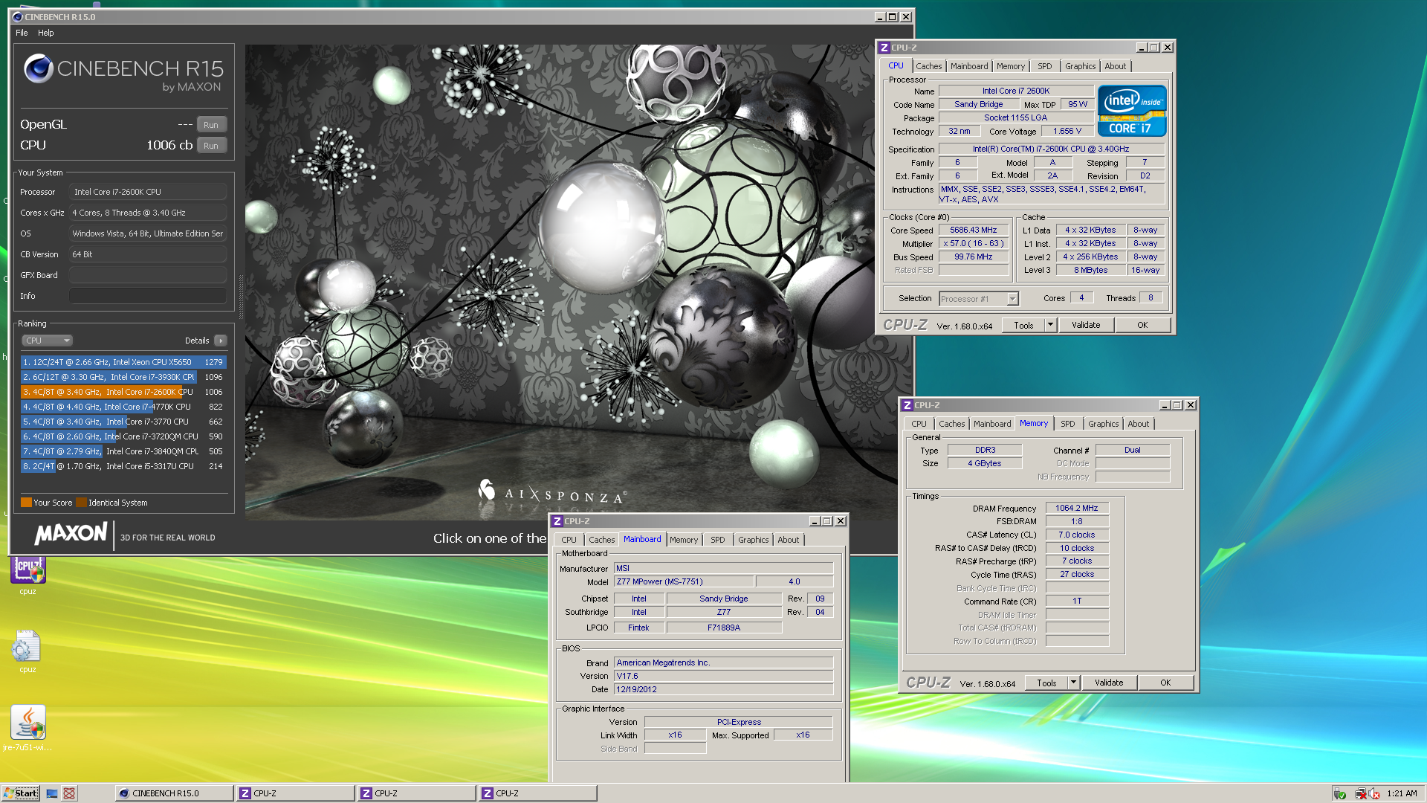
Task: Click Validate in top CPU-Z window
Action: tap(1086, 325)
